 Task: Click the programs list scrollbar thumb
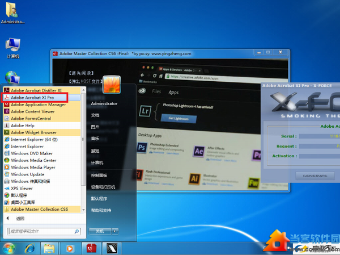click(83, 139)
